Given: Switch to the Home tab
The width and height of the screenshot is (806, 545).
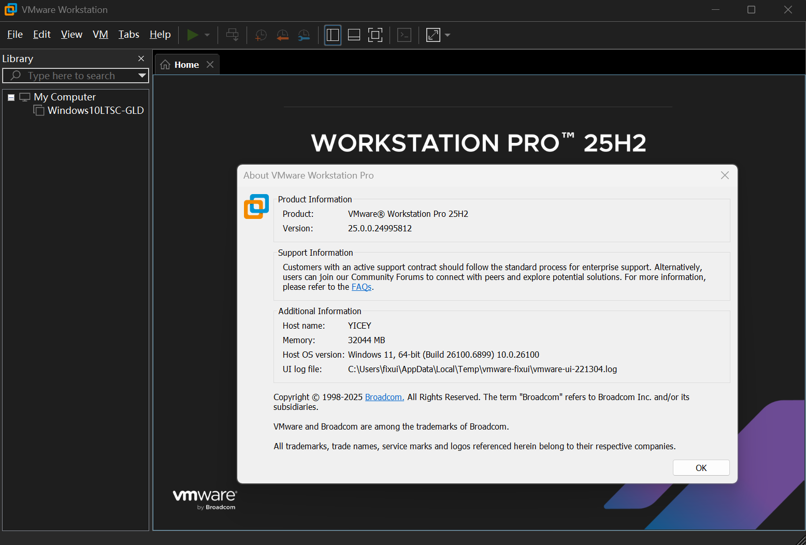Looking at the screenshot, I should [185, 64].
